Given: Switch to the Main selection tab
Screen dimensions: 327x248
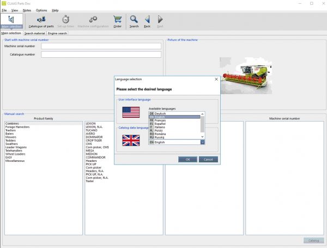Looking at the screenshot, I should pos(11,33).
